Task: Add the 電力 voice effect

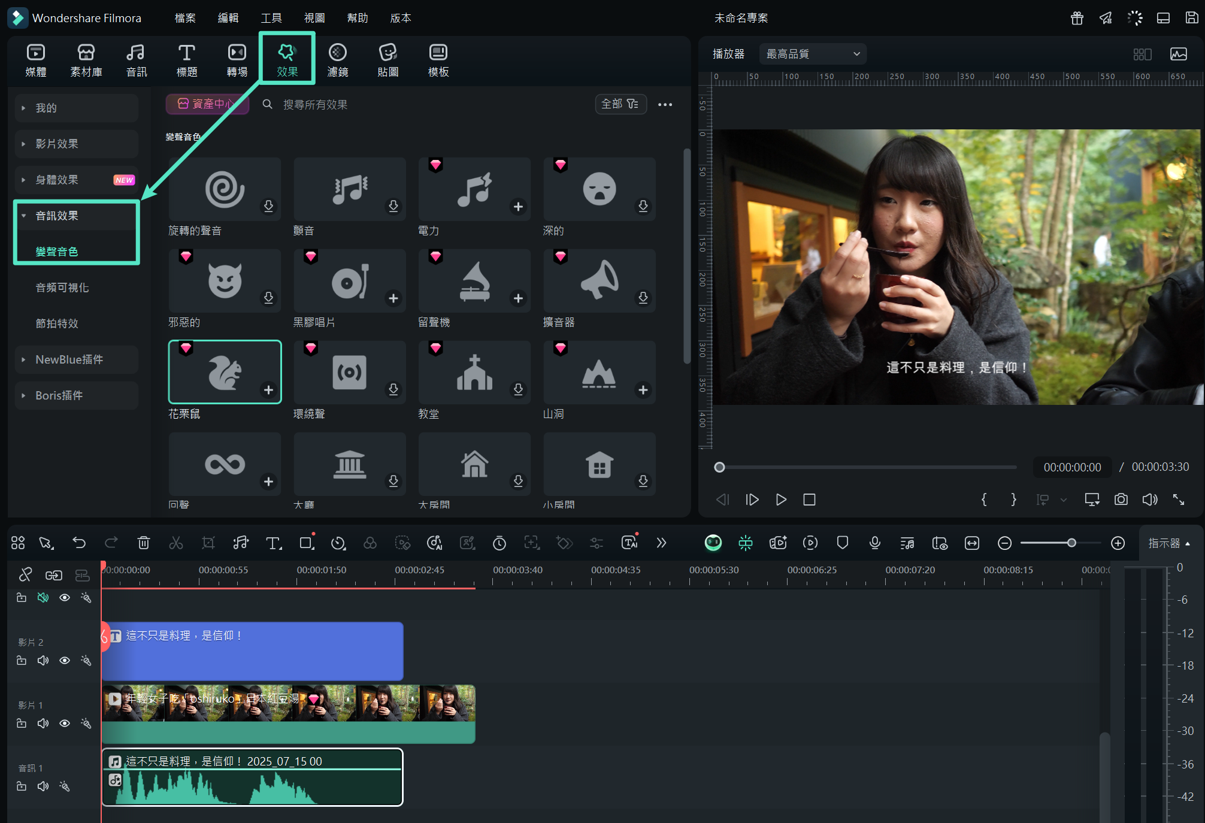Action: pyautogui.click(x=518, y=207)
